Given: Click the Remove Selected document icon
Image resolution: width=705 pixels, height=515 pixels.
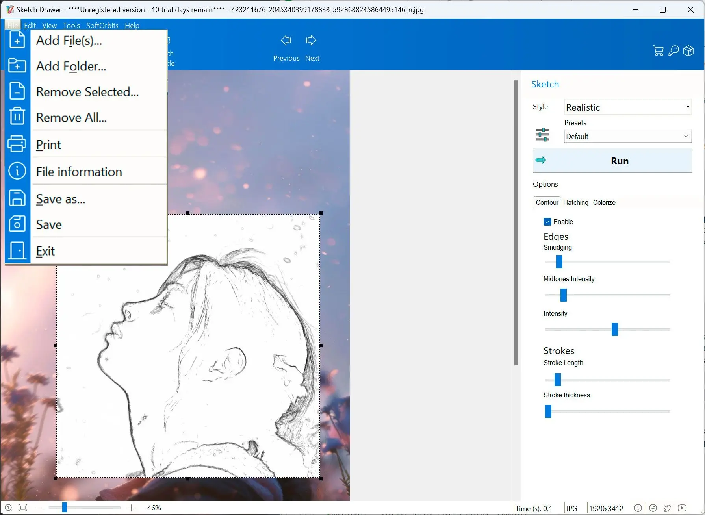Looking at the screenshot, I should pyautogui.click(x=17, y=91).
